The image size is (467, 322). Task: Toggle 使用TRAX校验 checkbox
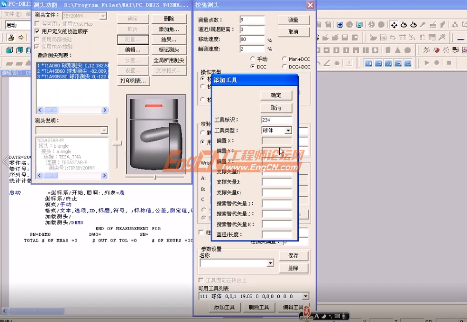pos(37,47)
